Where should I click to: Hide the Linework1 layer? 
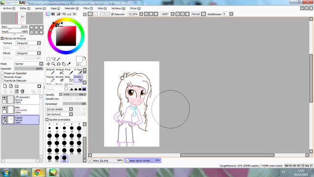click(4, 97)
